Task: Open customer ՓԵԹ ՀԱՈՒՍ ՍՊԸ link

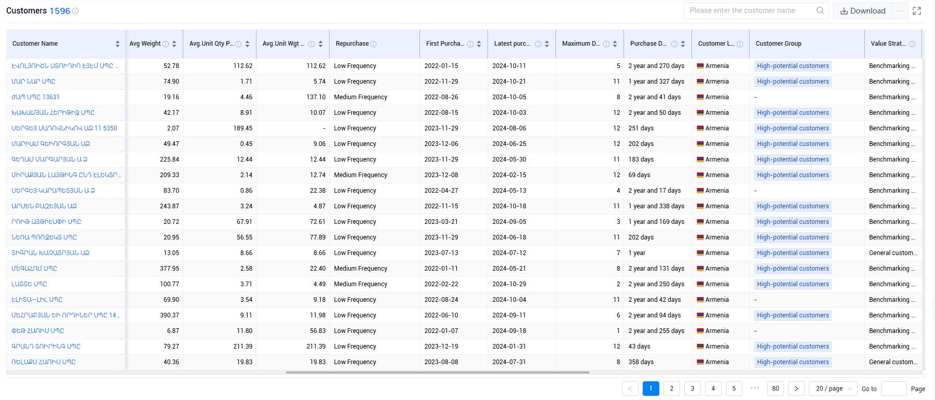Action: click(x=38, y=331)
